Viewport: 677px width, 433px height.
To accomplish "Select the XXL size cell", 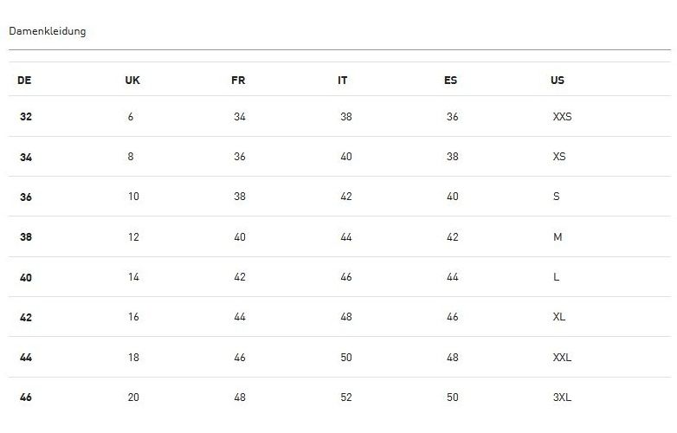I will 562,358.
